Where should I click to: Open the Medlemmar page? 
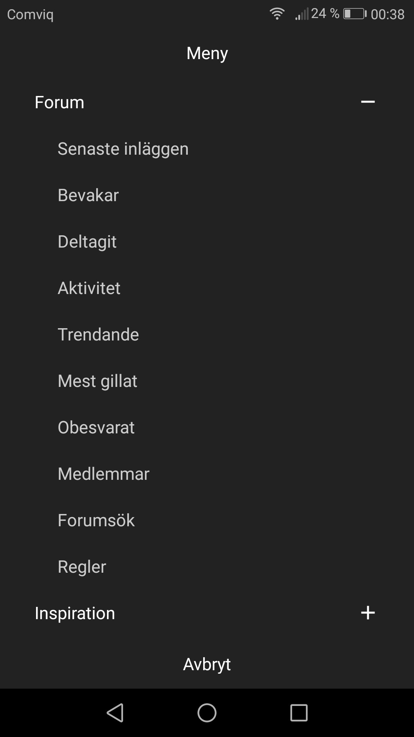coord(103,474)
